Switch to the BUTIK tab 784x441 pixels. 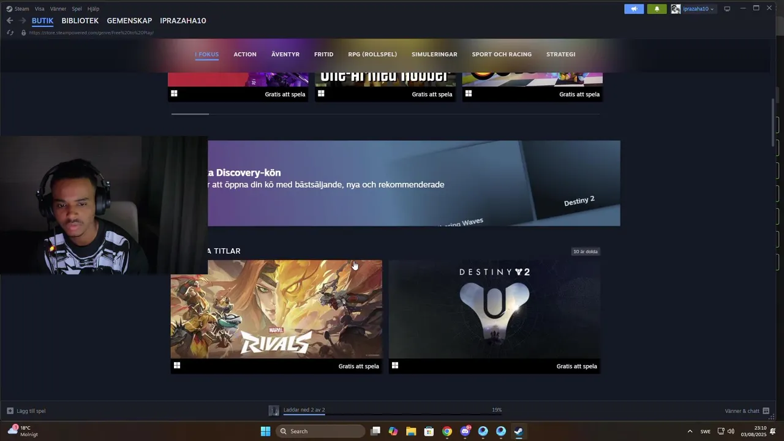(x=43, y=21)
